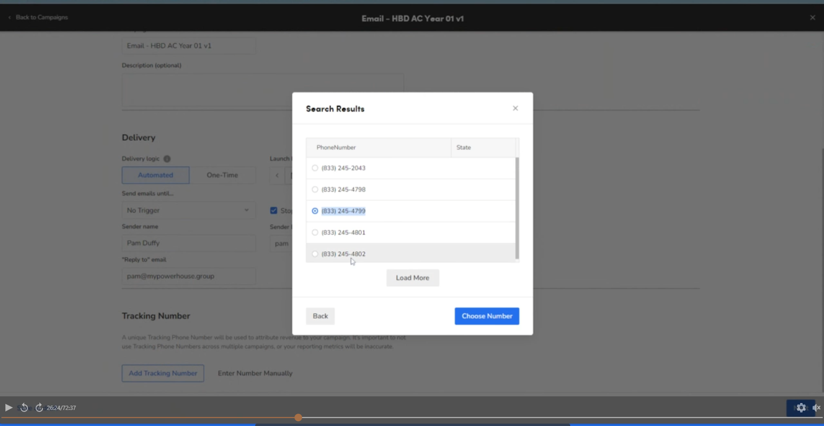This screenshot has width=824, height=426.
Task: Select phone number (833) 245-4801
Action: click(315, 233)
